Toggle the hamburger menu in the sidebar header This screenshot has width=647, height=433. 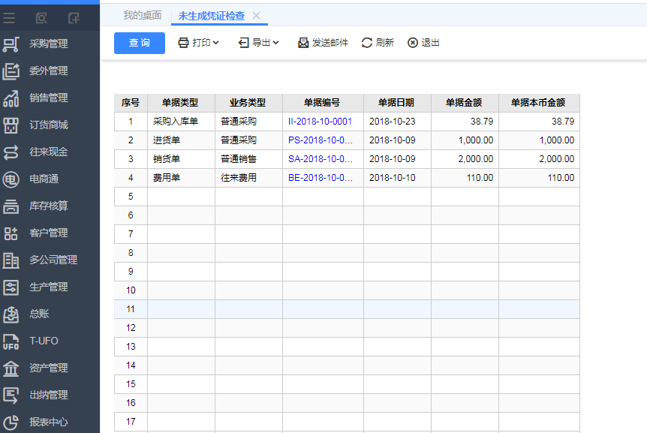click(x=9, y=17)
